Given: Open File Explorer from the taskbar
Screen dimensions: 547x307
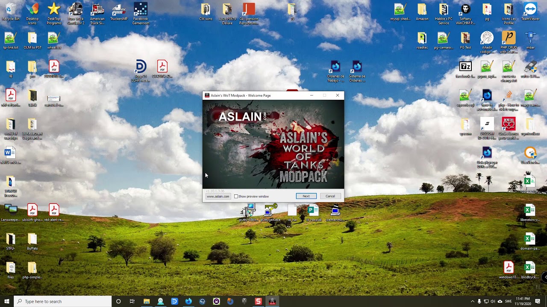Looking at the screenshot, I should coord(147,301).
